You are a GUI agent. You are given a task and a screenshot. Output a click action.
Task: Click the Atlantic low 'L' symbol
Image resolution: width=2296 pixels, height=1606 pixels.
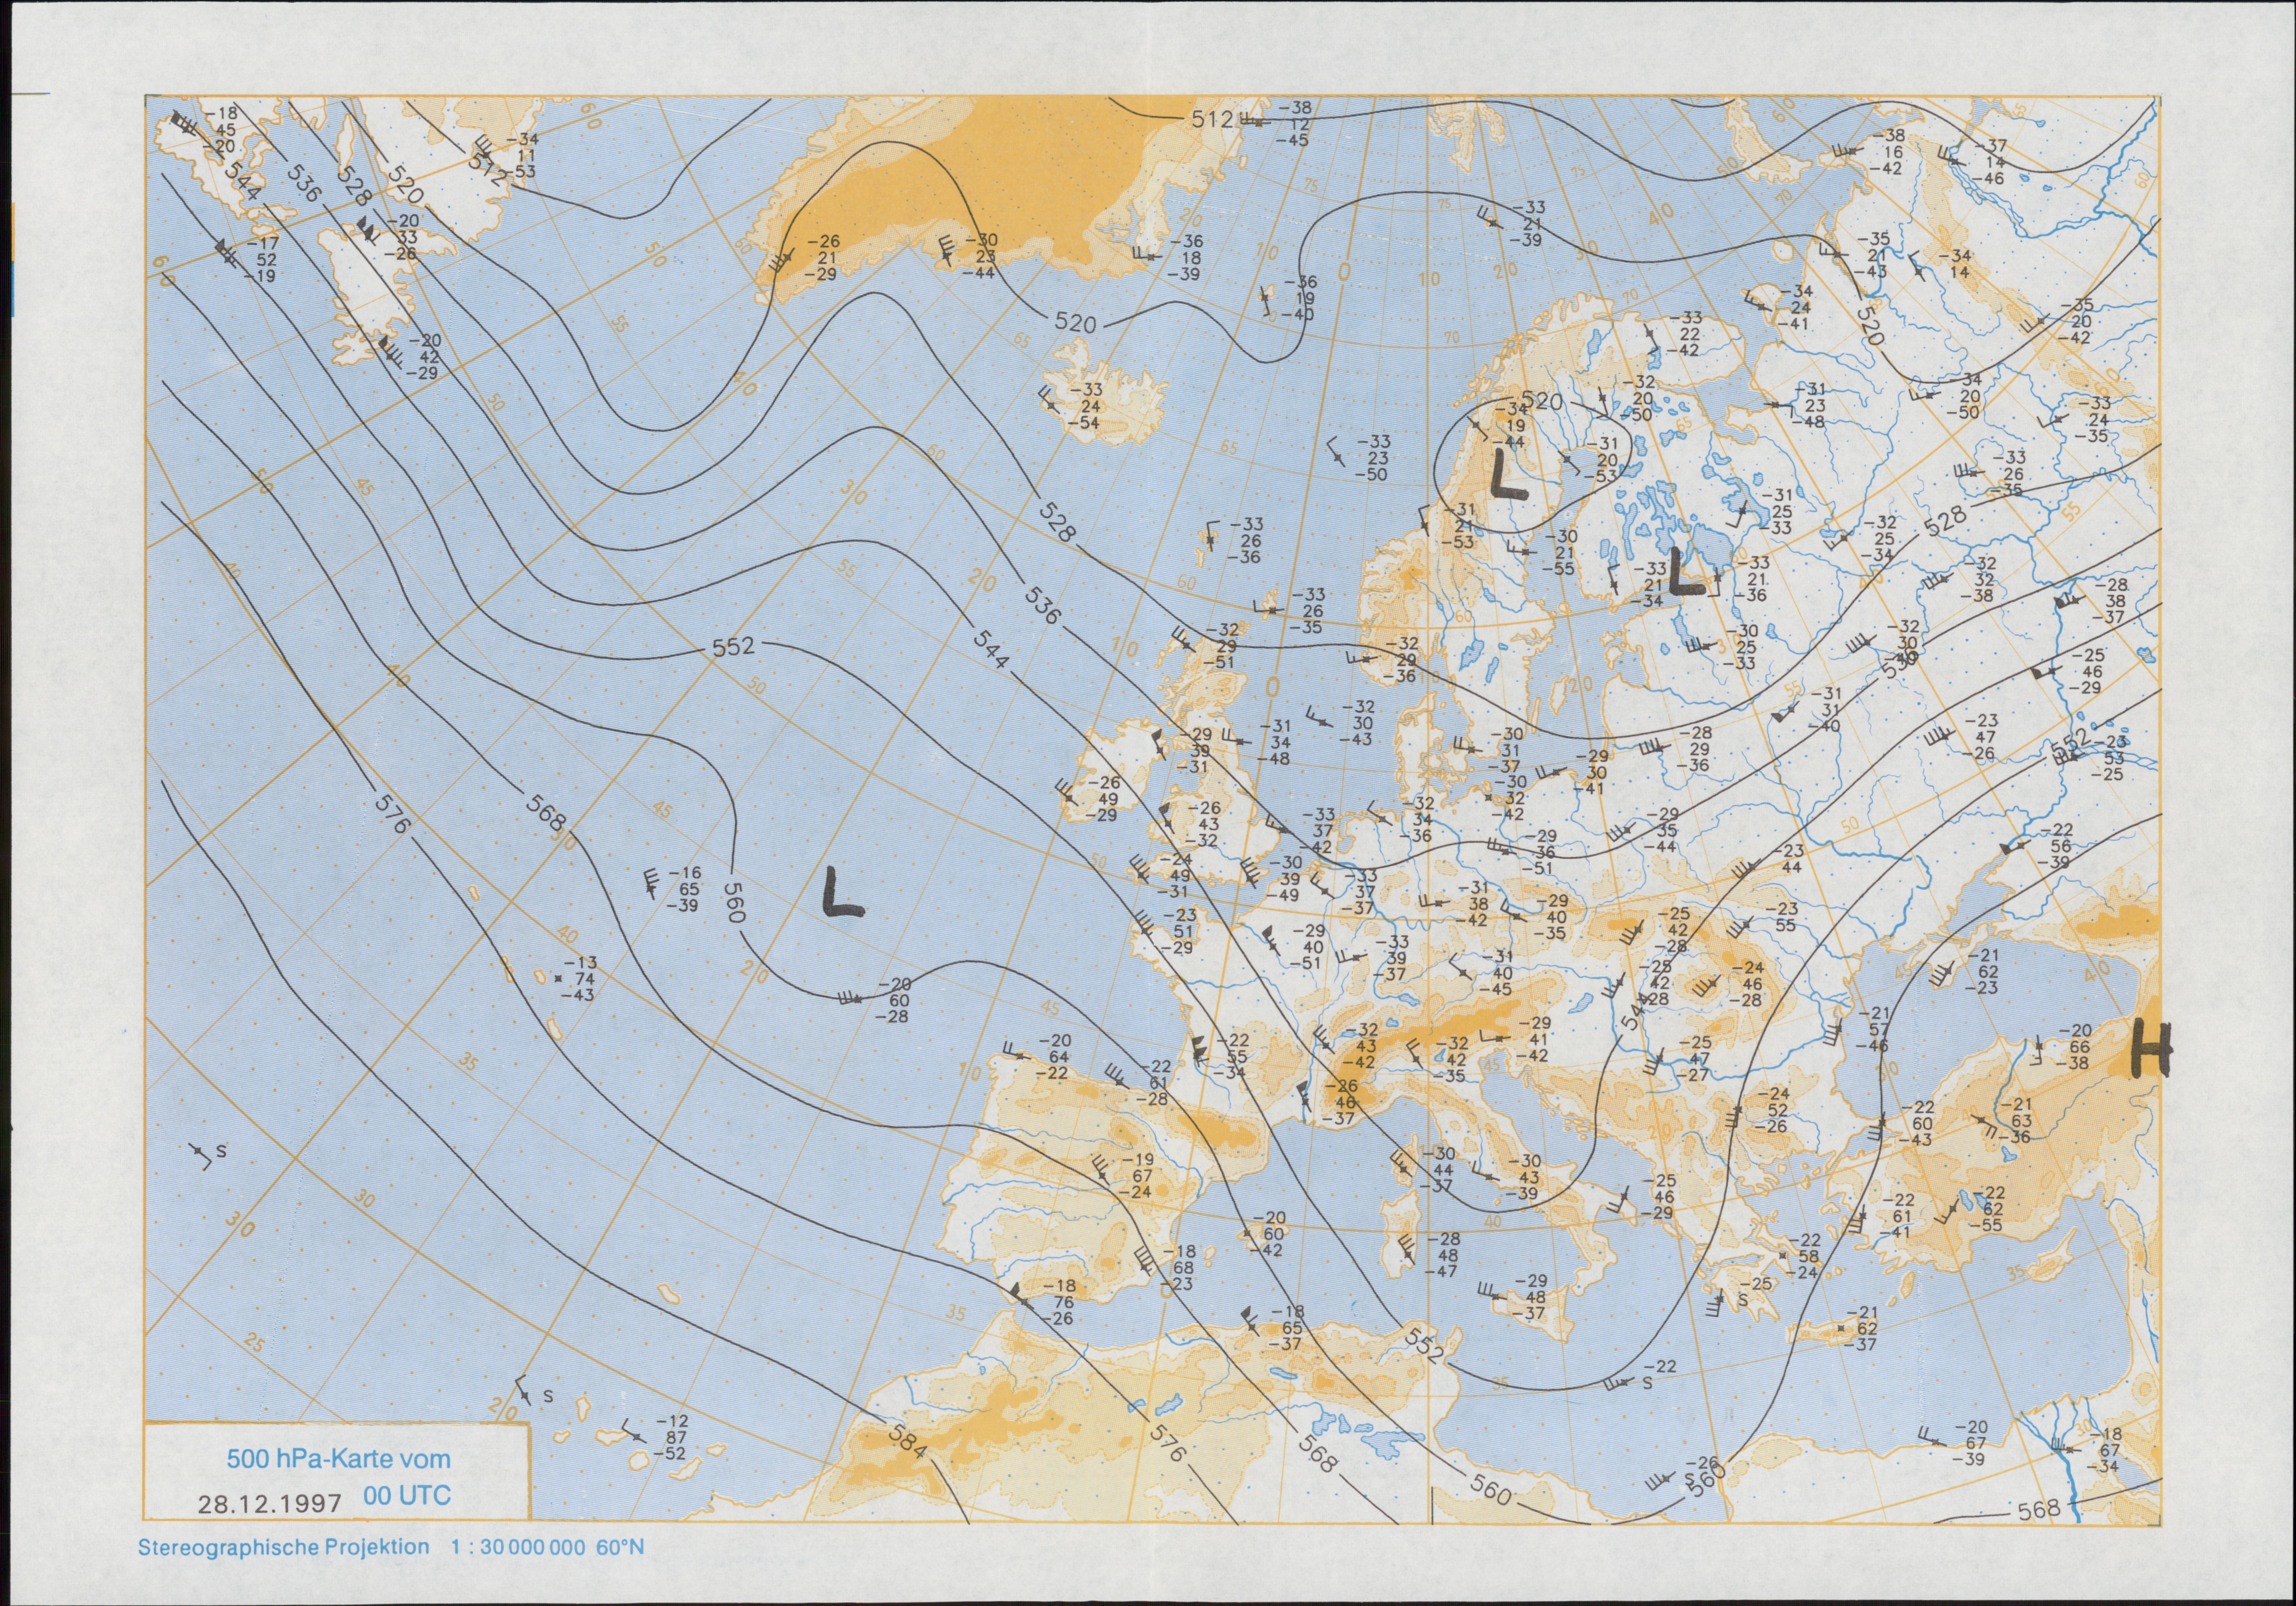coord(842,893)
